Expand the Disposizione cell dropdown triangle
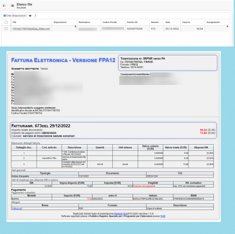Viewport: 235px width, 234px height. 75,27
